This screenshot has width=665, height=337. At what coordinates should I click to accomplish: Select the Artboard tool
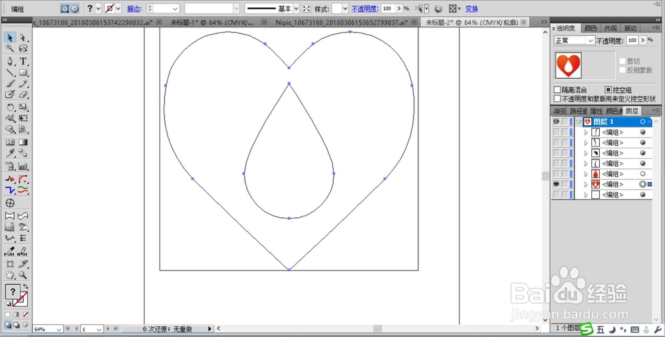[x=10, y=264]
